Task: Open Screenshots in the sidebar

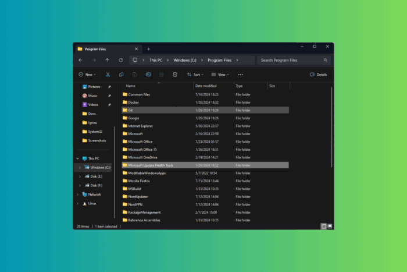Action: [94, 141]
